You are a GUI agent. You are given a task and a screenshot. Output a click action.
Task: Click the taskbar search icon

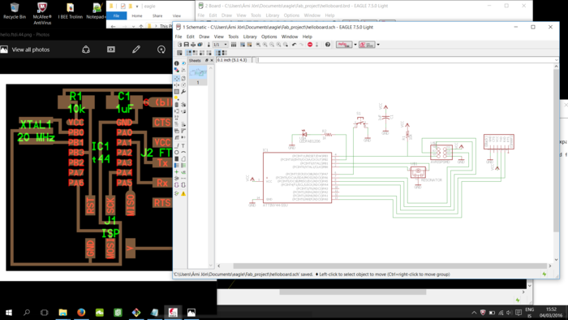(27, 313)
